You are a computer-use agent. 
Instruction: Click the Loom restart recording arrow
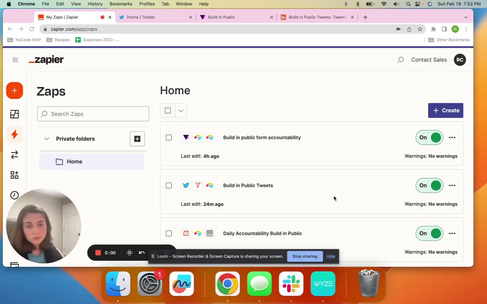[142, 253]
